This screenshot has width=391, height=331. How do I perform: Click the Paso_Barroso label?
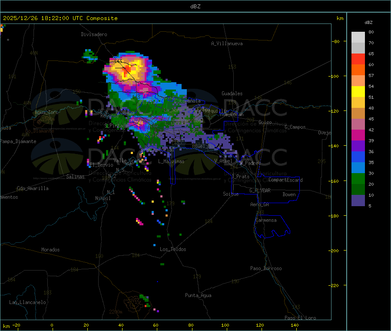pyautogui.click(x=266, y=268)
